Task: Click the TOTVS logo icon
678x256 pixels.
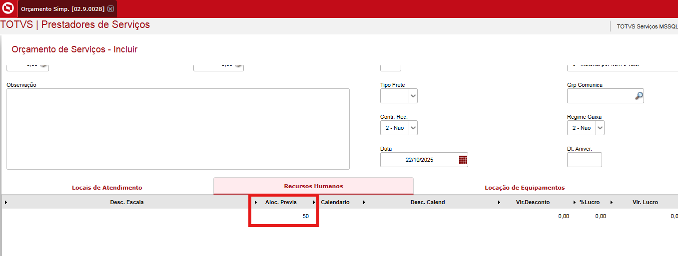Action: coord(8,8)
